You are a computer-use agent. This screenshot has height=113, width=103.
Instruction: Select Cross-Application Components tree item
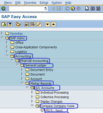pos(36,47)
